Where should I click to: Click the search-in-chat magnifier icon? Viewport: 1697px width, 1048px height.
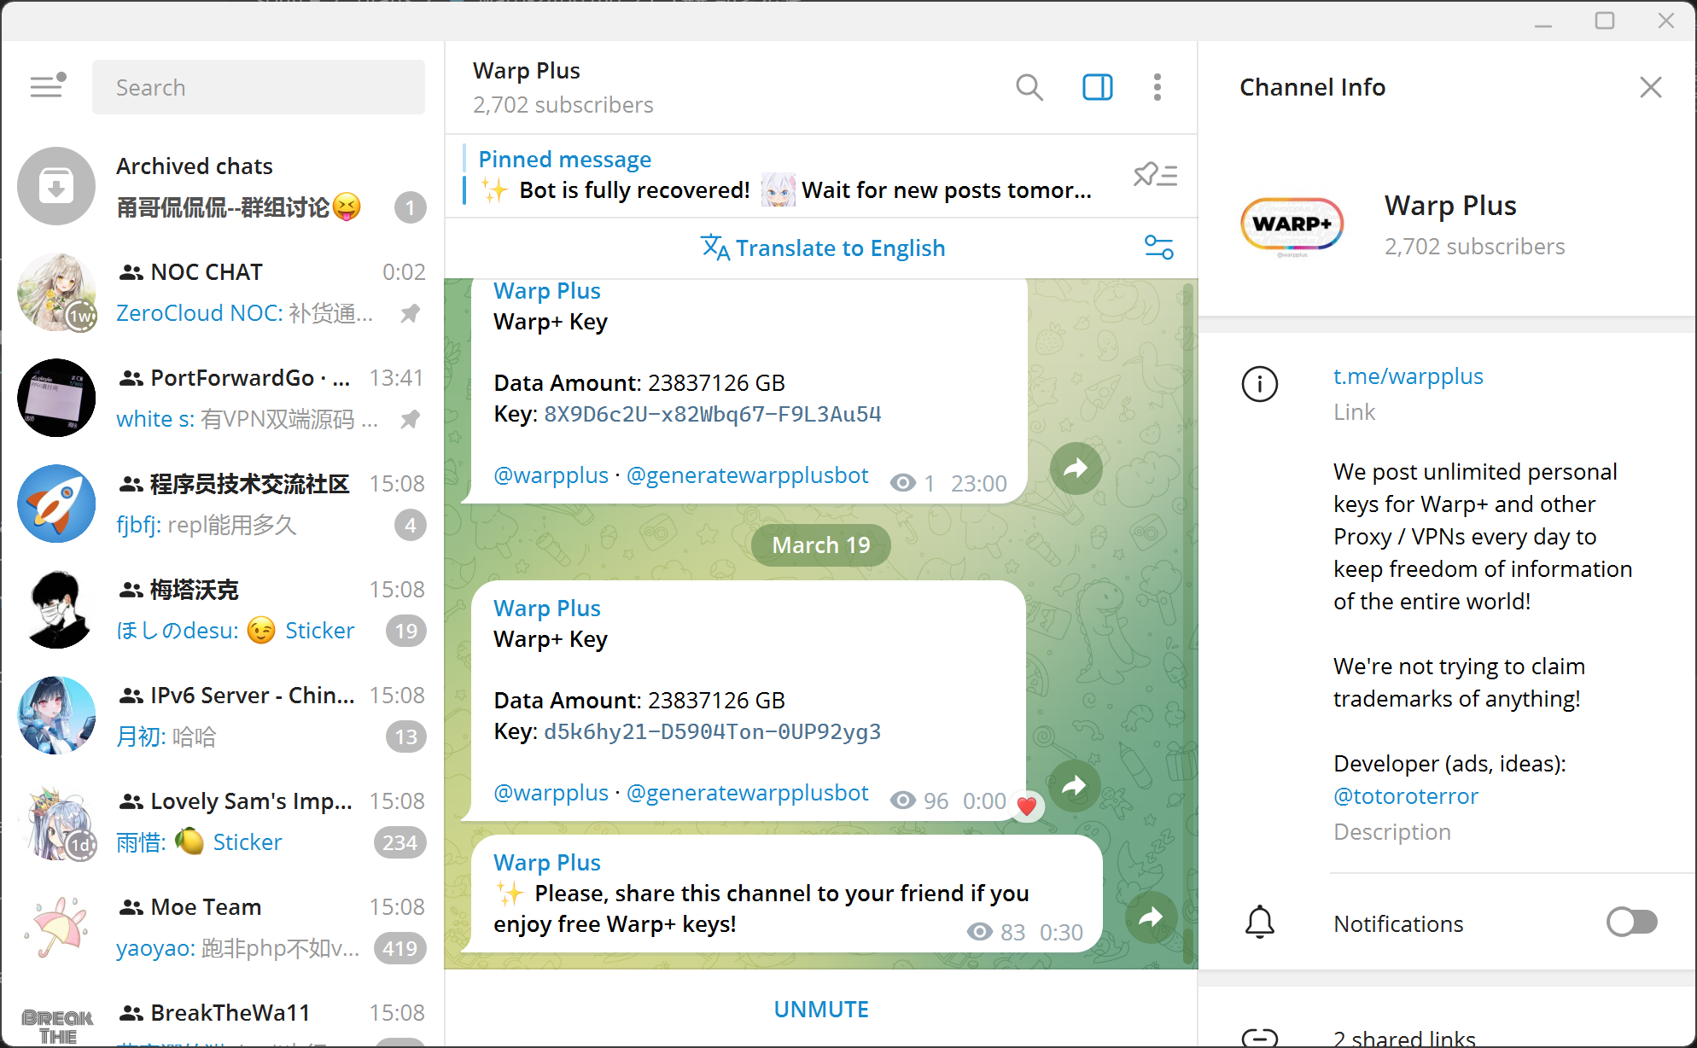pyautogui.click(x=1029, y=87)
